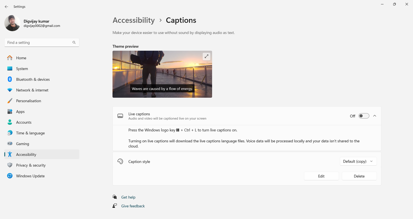Click the Privacy & security shield icon
Viewport: 413px width, 219px height.
(10, 165)
